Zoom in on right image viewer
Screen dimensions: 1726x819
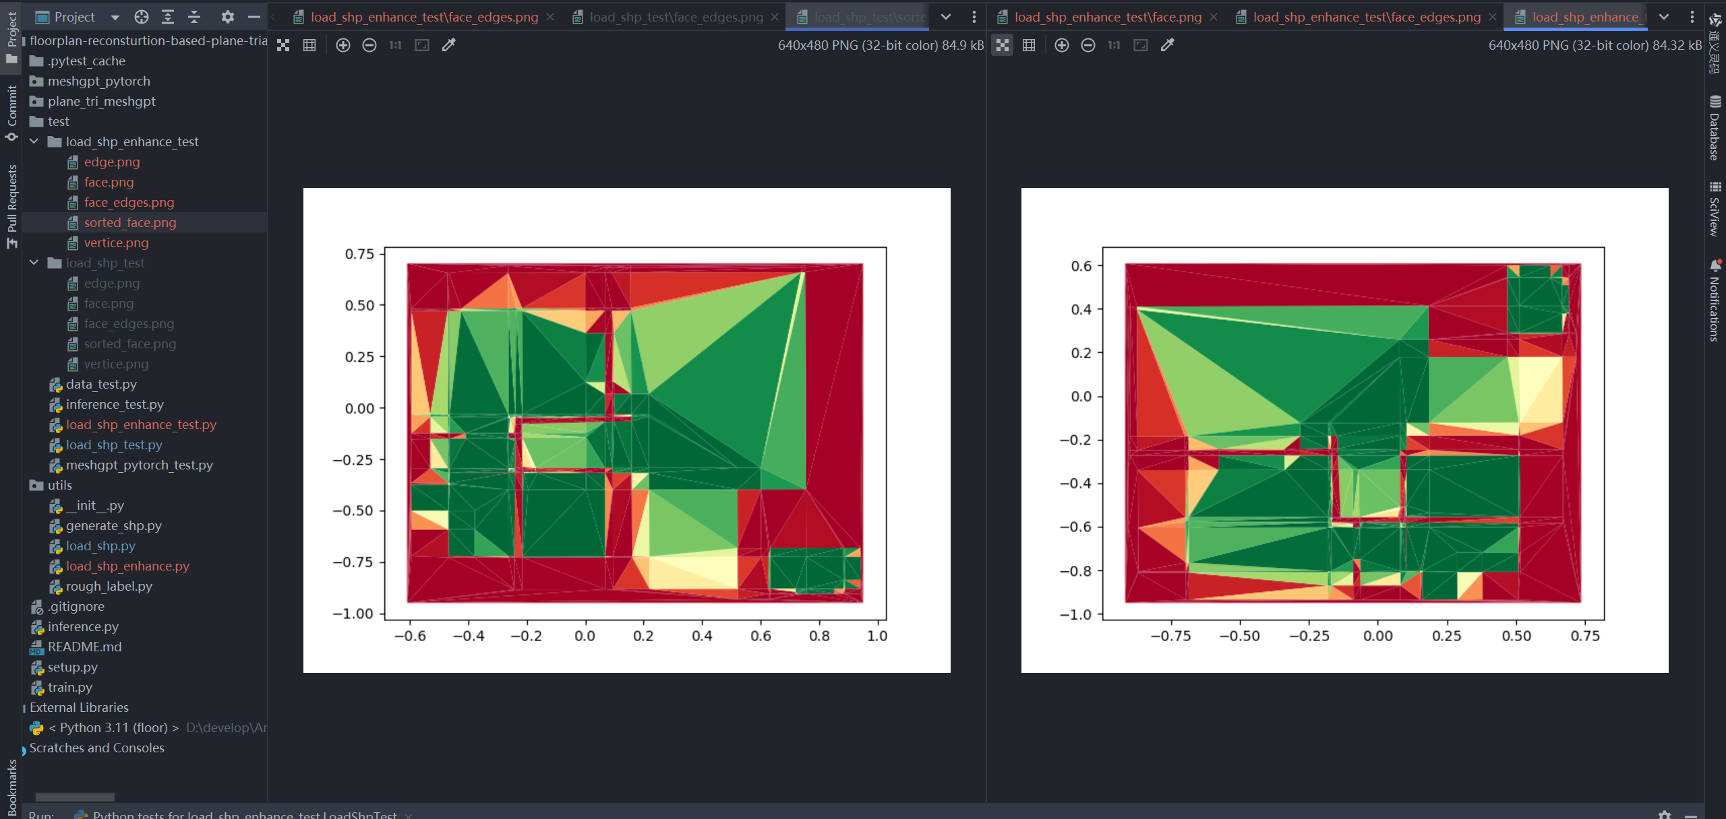(x=1062, y=45)
